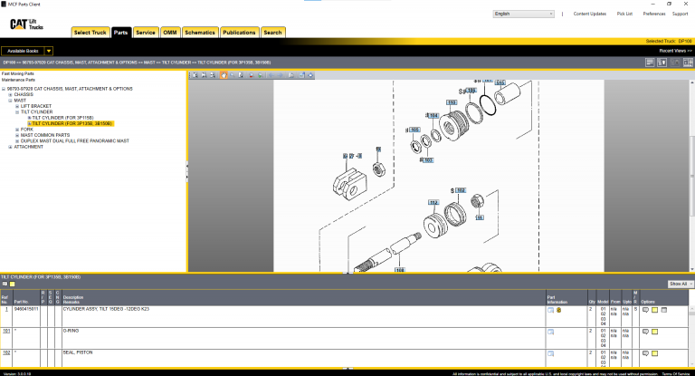Click the blue four-way pan icon in toolbar
This screenshot has height=376, width=695.
310,75
